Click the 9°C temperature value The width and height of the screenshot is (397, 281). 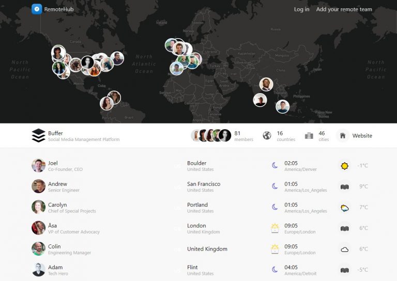click(363, 186)
